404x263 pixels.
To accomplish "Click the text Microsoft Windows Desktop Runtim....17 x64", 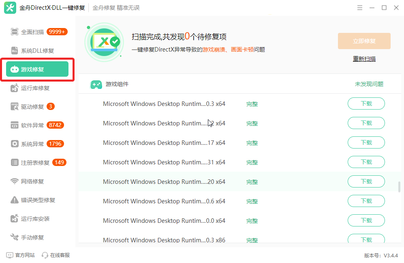I will pos(164,143).
